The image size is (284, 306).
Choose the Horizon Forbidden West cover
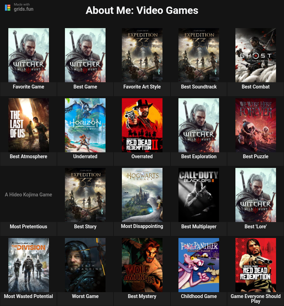85,125
